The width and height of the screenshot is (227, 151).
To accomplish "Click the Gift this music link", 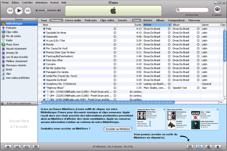I will coord(143,126).
